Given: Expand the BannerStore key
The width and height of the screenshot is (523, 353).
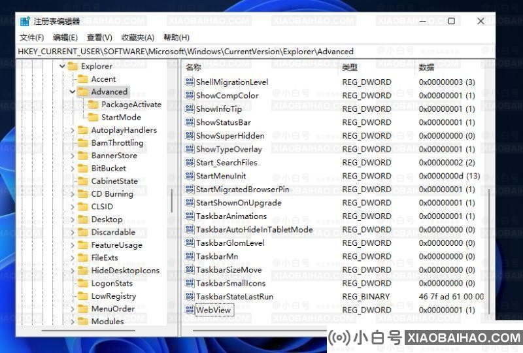Looking at the screenshot, I should point(73,156).
